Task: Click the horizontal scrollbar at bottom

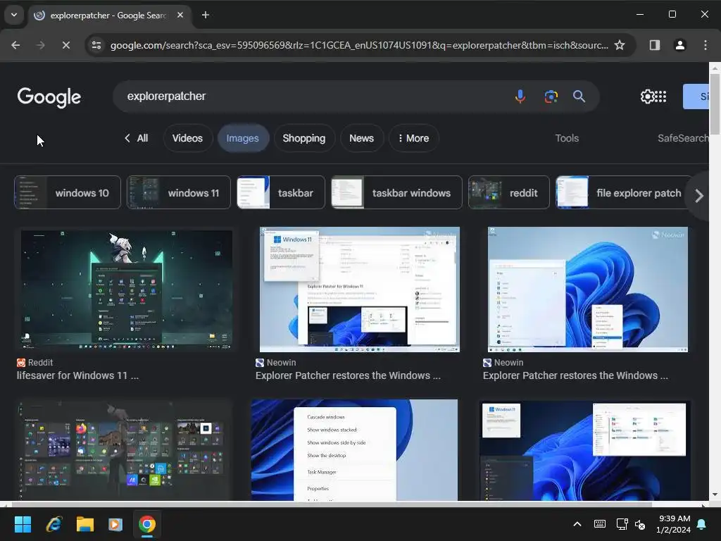Action: pos(331,504)
